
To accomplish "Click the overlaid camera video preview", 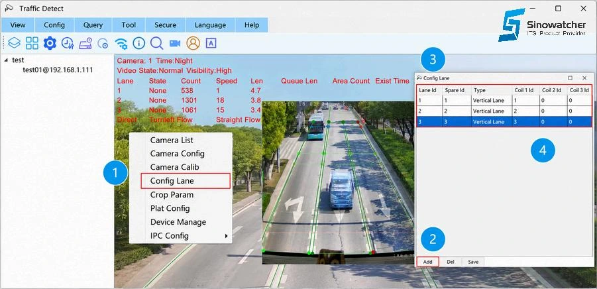I will 338,183.
